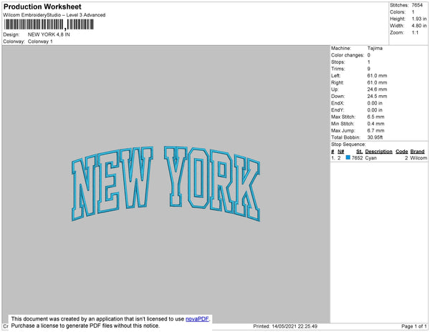This screenshot has width=430, height=332.
Task: Select the Left value '61.0 mm'
Action: click(x=377, y=76)
